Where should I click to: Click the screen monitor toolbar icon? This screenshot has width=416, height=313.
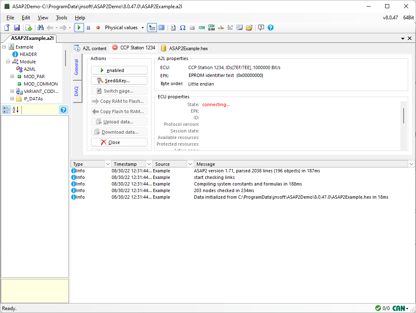pyautogui.click(x=240, y=28)
